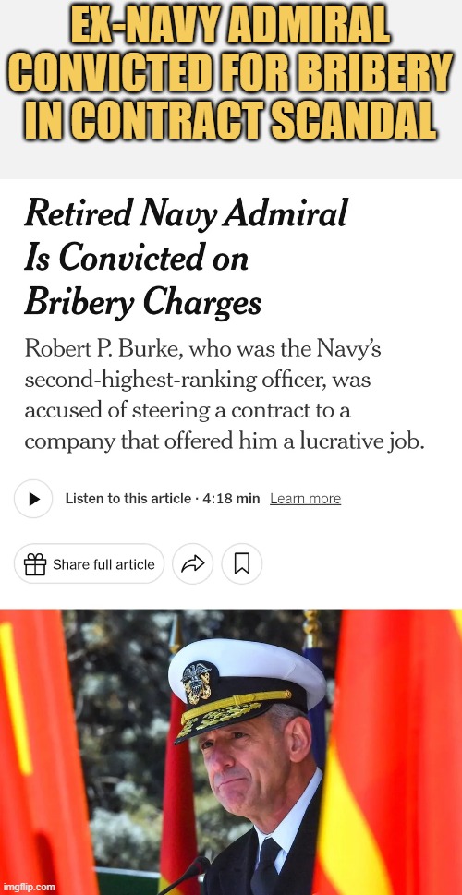Click the yellow EX-NAVY ADMIRAL meme caption
Screen dimensions: 462x895
(231, 76)
